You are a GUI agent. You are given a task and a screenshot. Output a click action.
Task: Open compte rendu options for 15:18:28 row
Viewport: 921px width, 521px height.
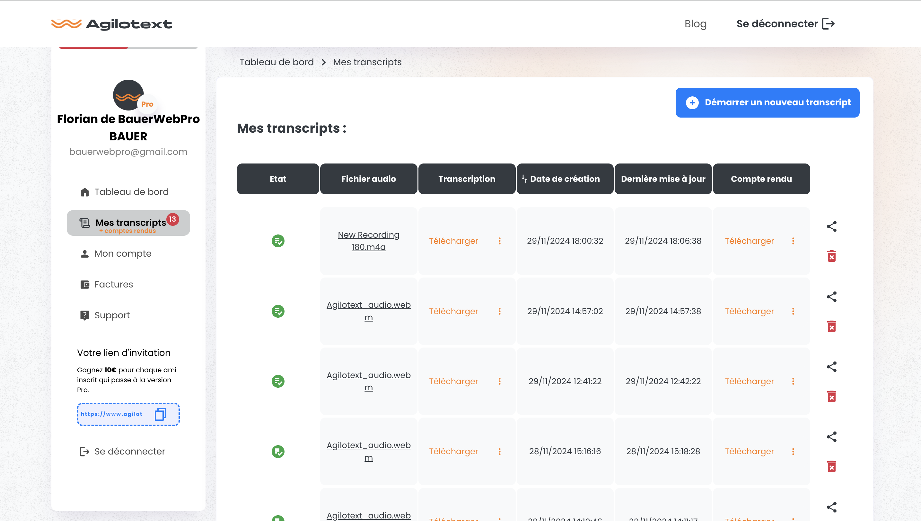793,452
